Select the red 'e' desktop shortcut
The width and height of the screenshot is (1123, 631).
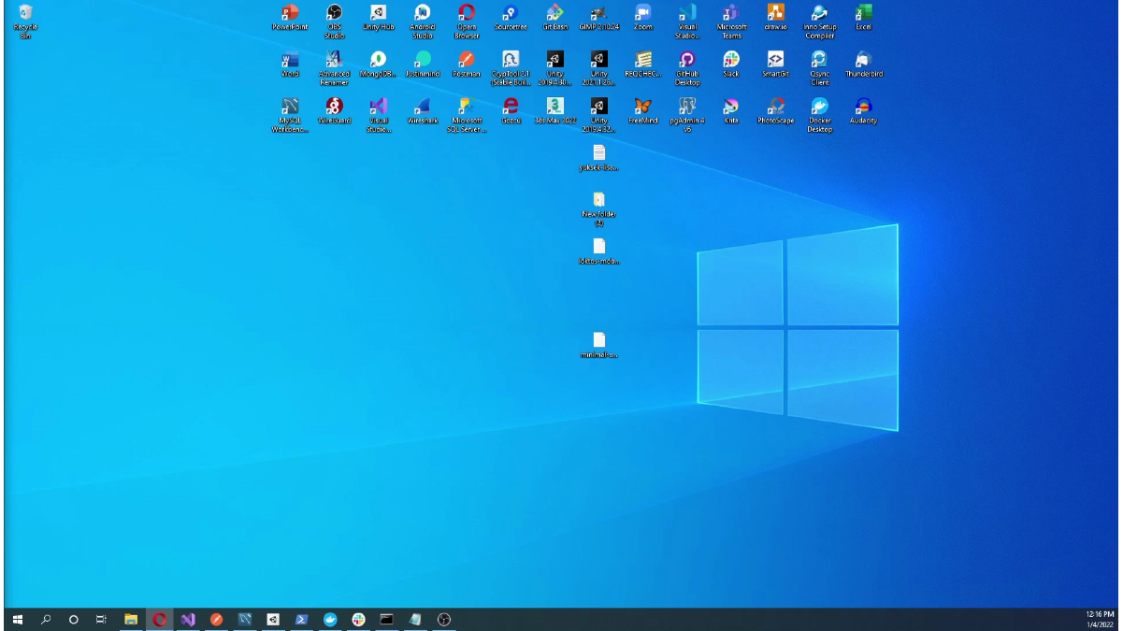click(x=511, y=110)
